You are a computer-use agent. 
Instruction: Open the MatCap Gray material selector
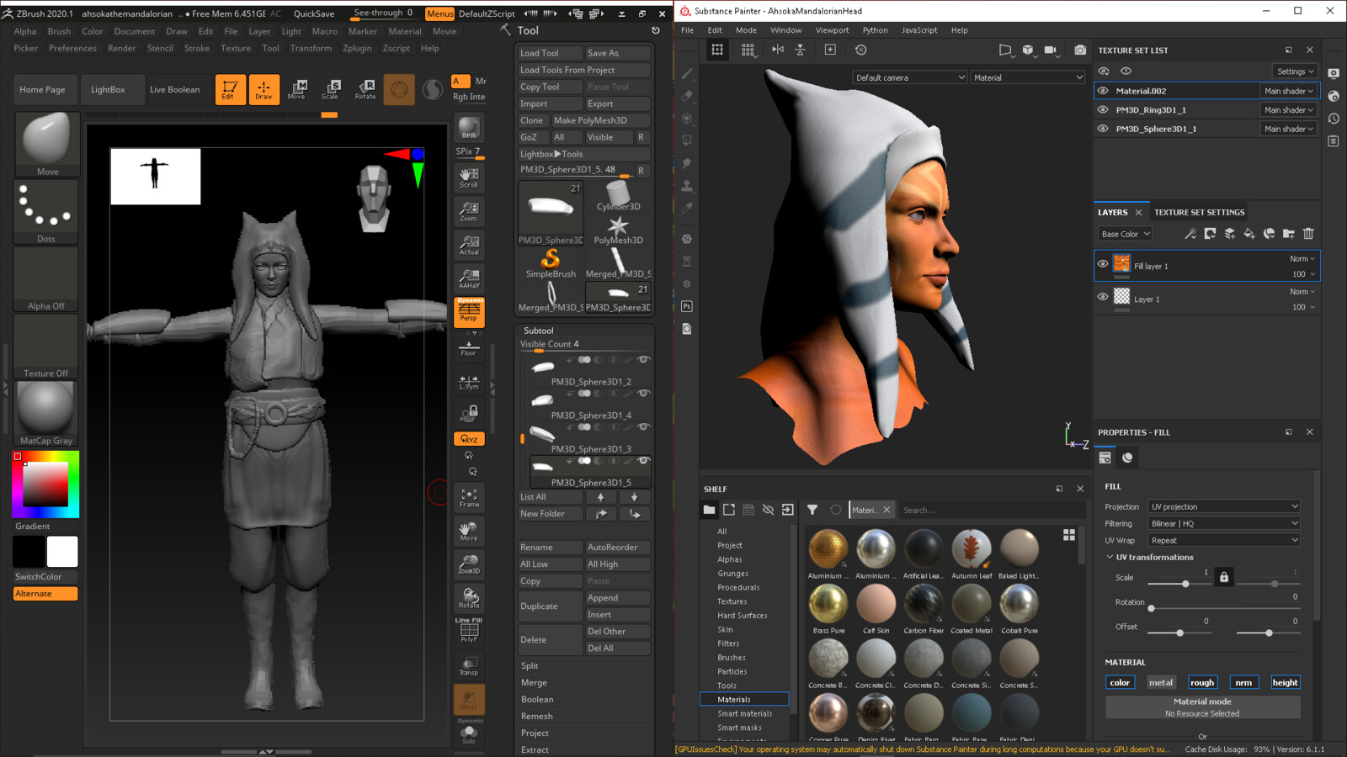[x=47, y=414]
